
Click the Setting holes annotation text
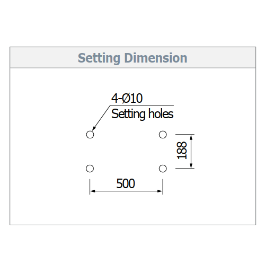click(143, 114)
